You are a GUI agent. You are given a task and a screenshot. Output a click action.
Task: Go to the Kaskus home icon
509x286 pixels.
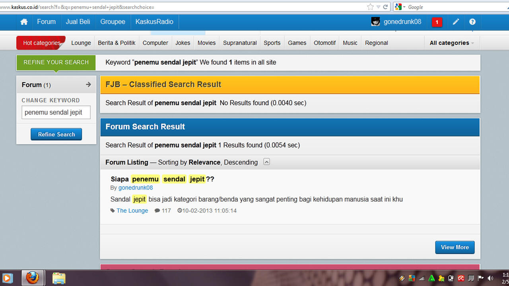pyautogui.click(x=24, y=22)
